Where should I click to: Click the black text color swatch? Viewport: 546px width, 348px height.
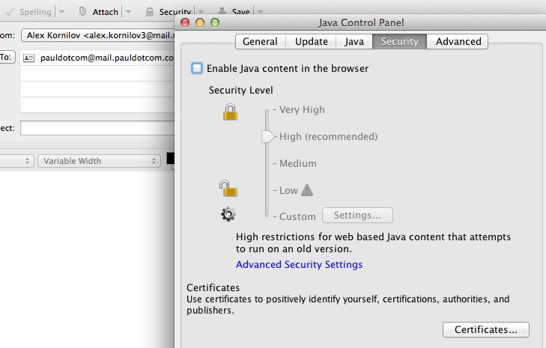point(170,159)
